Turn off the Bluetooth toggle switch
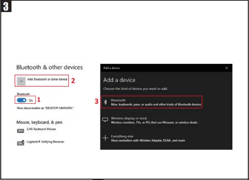 pyautogui.click(x=21, y=100)
